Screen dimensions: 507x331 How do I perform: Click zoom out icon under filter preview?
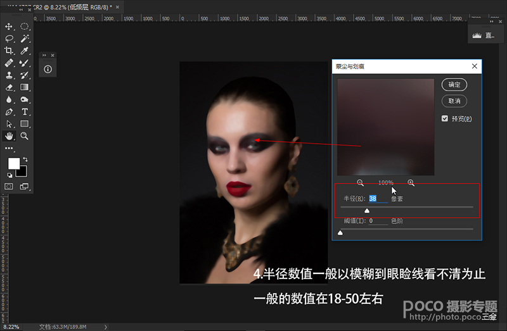[360, 182]
